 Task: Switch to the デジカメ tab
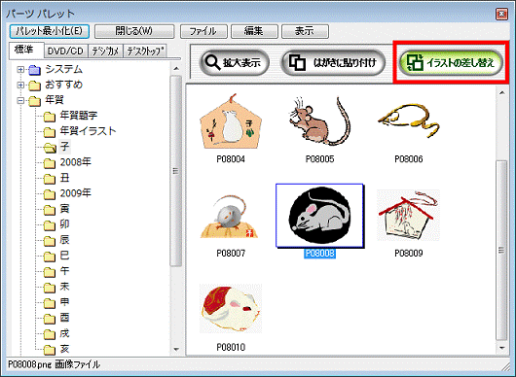(105, 51)
